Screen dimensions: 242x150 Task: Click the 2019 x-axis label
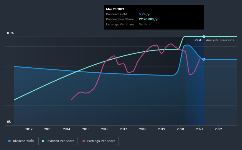click(162, 129)
